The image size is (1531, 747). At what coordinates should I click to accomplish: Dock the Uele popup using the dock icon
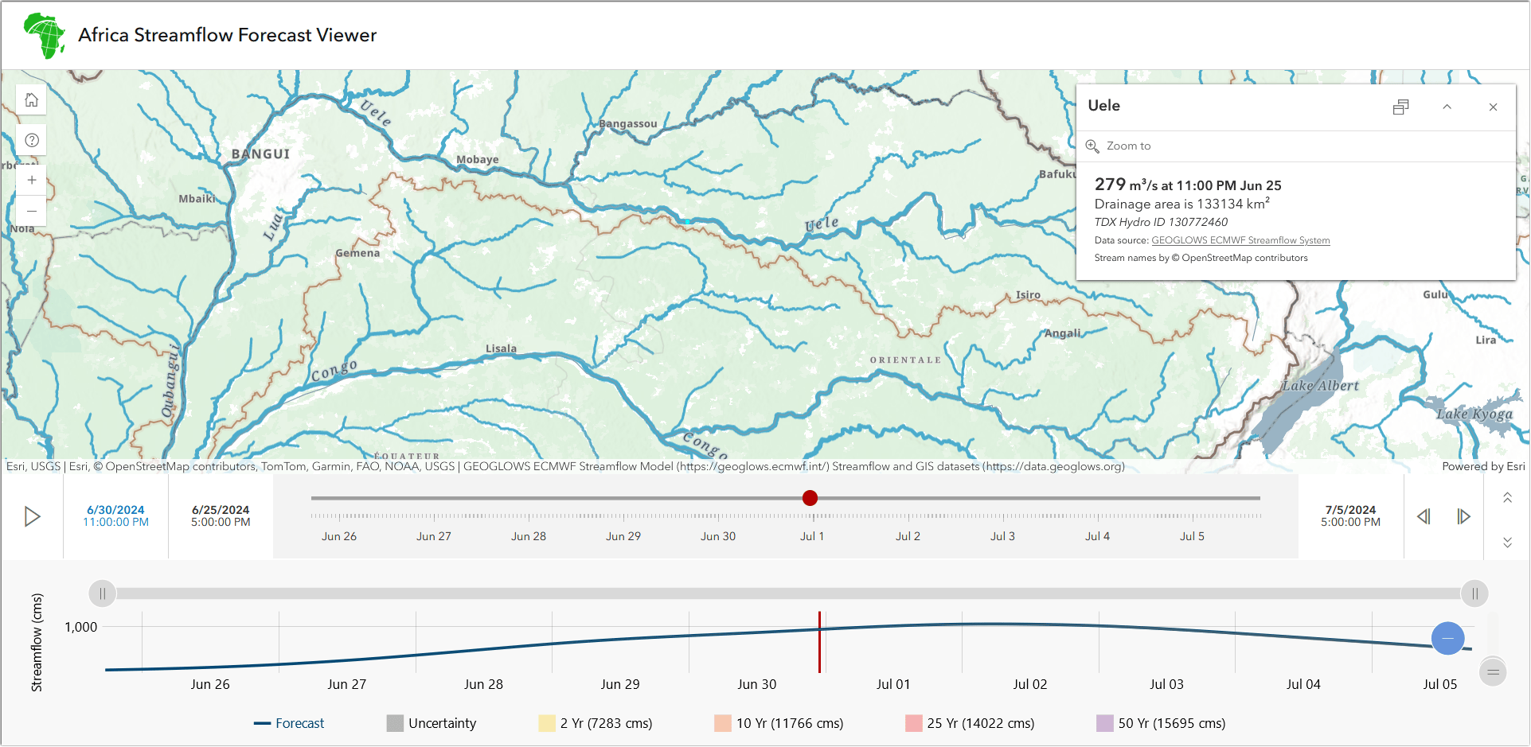[1401, 107]
